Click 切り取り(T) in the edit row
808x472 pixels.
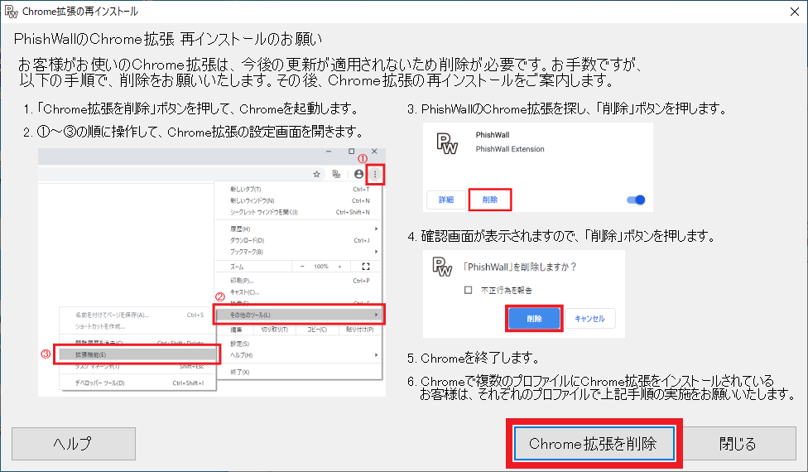point(275,330)
